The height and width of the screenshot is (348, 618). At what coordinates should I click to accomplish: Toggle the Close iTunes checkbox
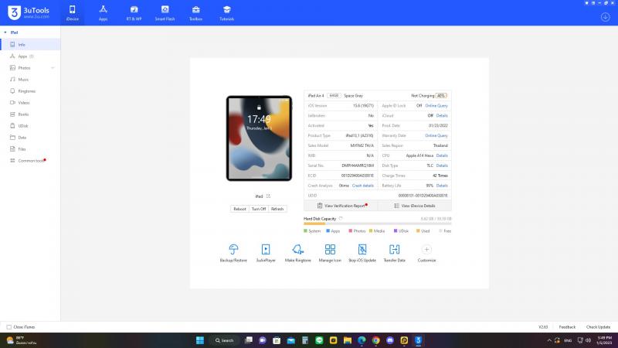coord(9,327)
